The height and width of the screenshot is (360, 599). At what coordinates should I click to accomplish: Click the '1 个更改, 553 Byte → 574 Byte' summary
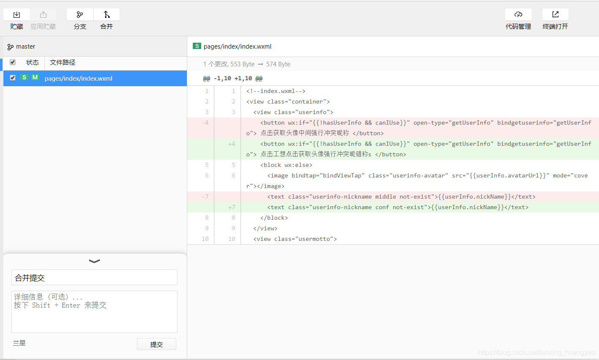click(x=247, y=64)
